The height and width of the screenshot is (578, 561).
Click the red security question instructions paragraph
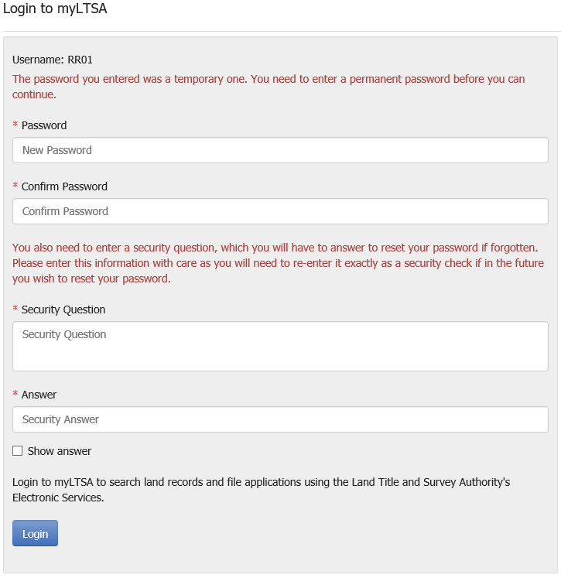[279, 263]
